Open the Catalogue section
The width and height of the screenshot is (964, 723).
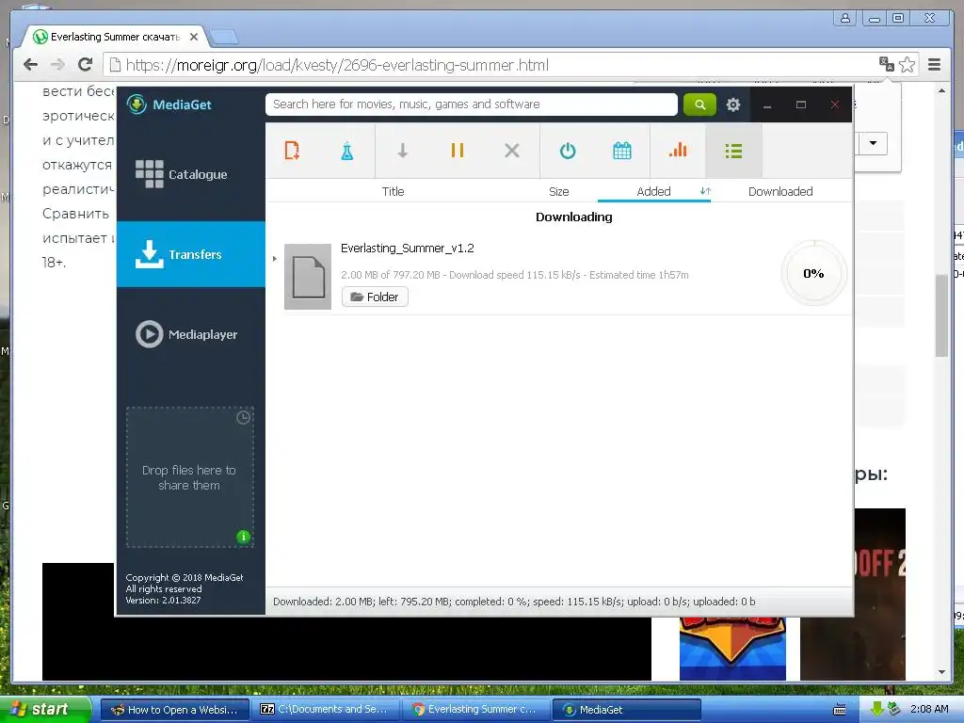pyautogui.click(x=190, y=174)
